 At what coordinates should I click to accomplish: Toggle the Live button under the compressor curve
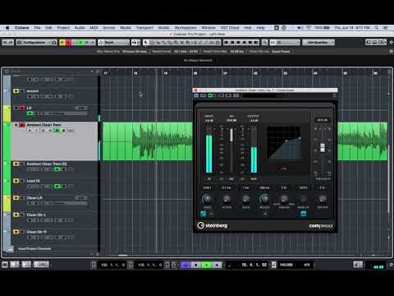[283, 168]
